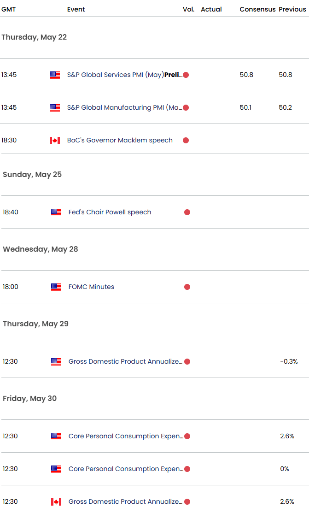Screen dimensions: 309x507
Task: Click the US flag beside S&P Global Services PMI
Action: coord(56,75)
